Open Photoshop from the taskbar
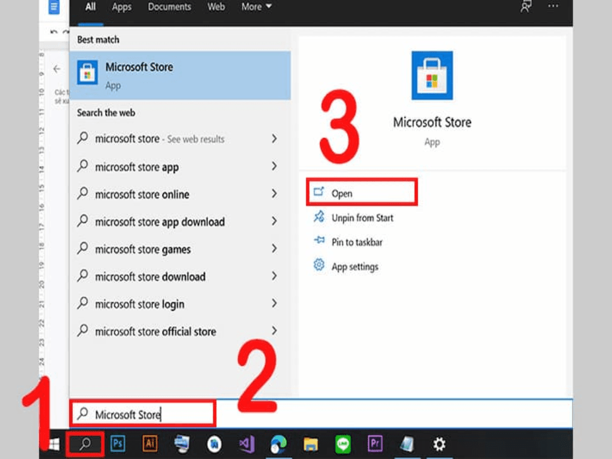Viewport: 612px width, 459px height. 118,444
